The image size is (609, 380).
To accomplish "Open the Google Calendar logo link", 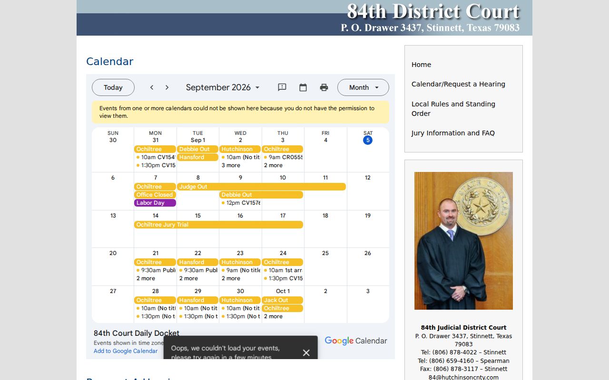I will (356, 341).
